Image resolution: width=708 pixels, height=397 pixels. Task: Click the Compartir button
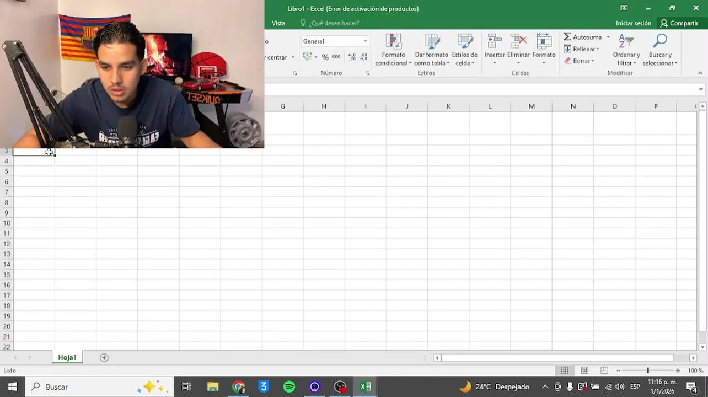coord(679,23)
